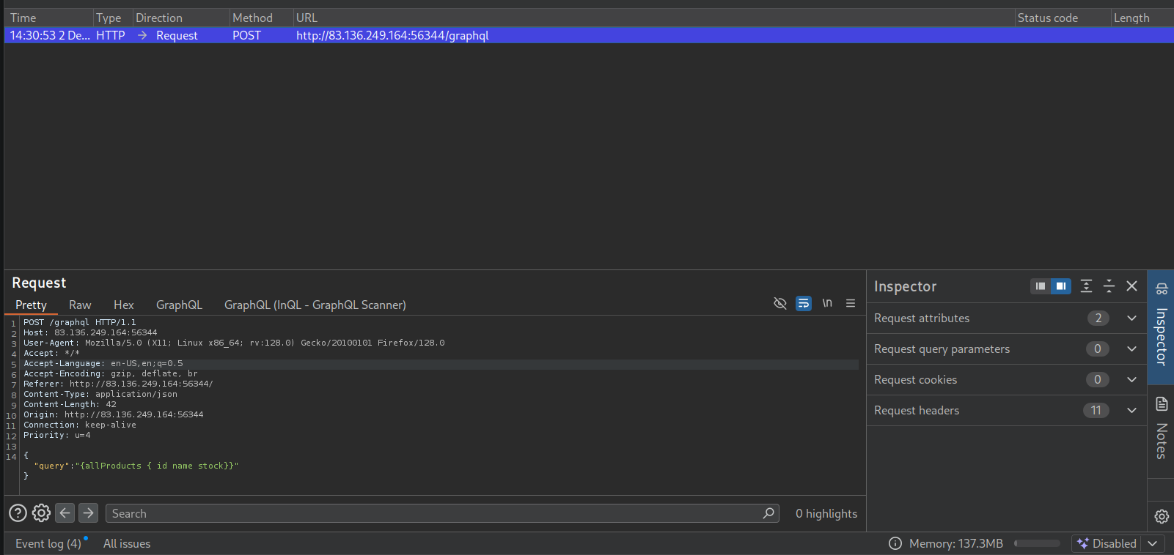
Task: Collapse all Inspector sections icon
Action: [1109, 286]
